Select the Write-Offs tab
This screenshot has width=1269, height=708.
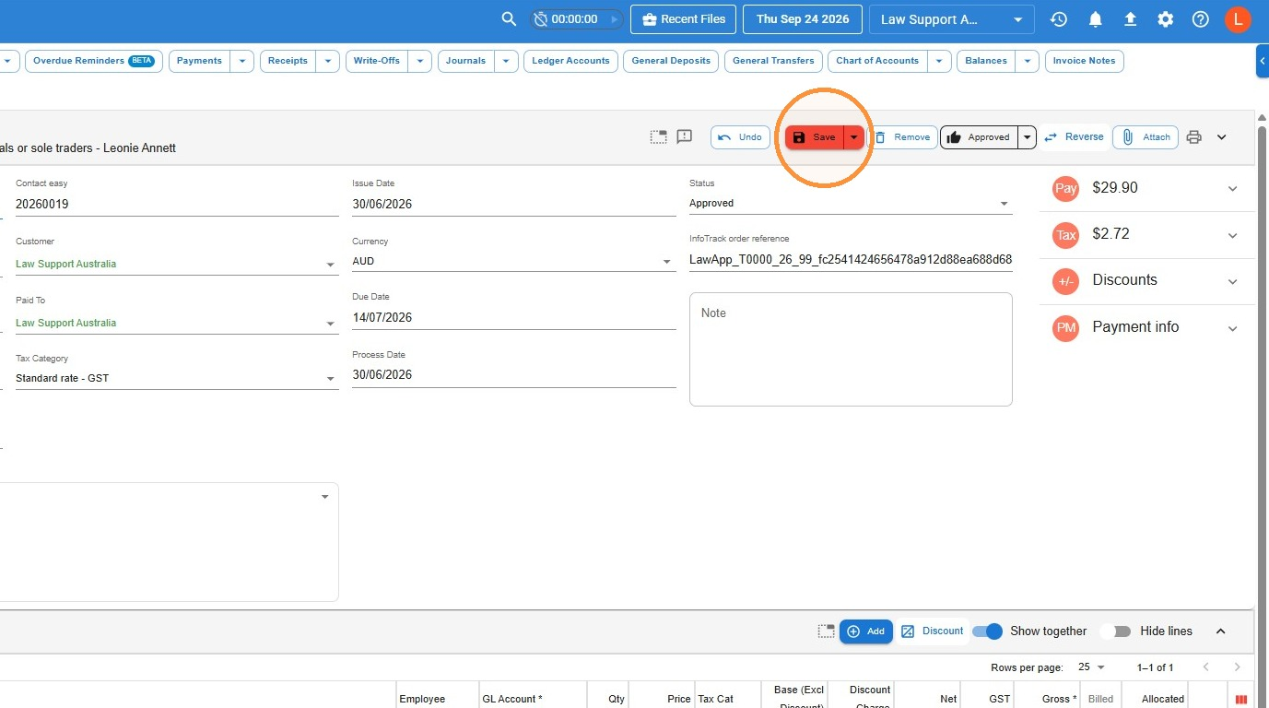pos(377,61)
